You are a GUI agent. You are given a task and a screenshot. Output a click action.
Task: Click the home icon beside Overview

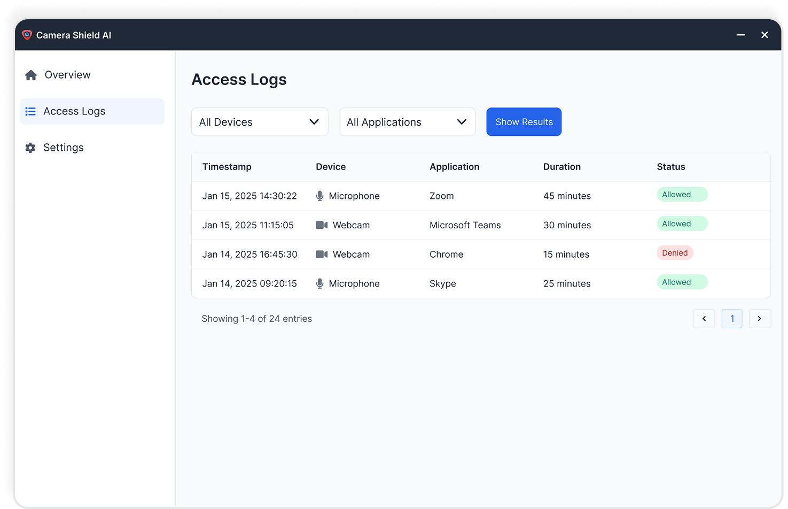[x=30, y=75]
